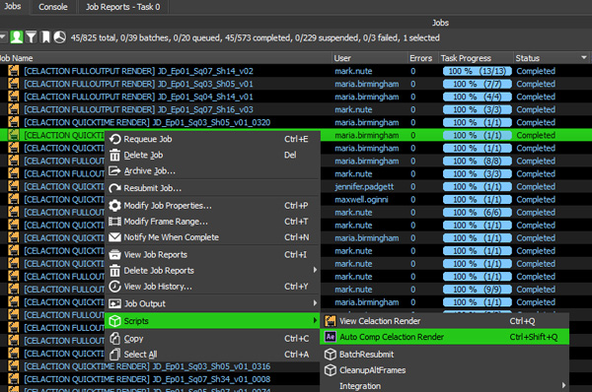This screenshot has height=392, width=592.
Task: Click the Modify Job Properties gear icon
Action: 114,206
